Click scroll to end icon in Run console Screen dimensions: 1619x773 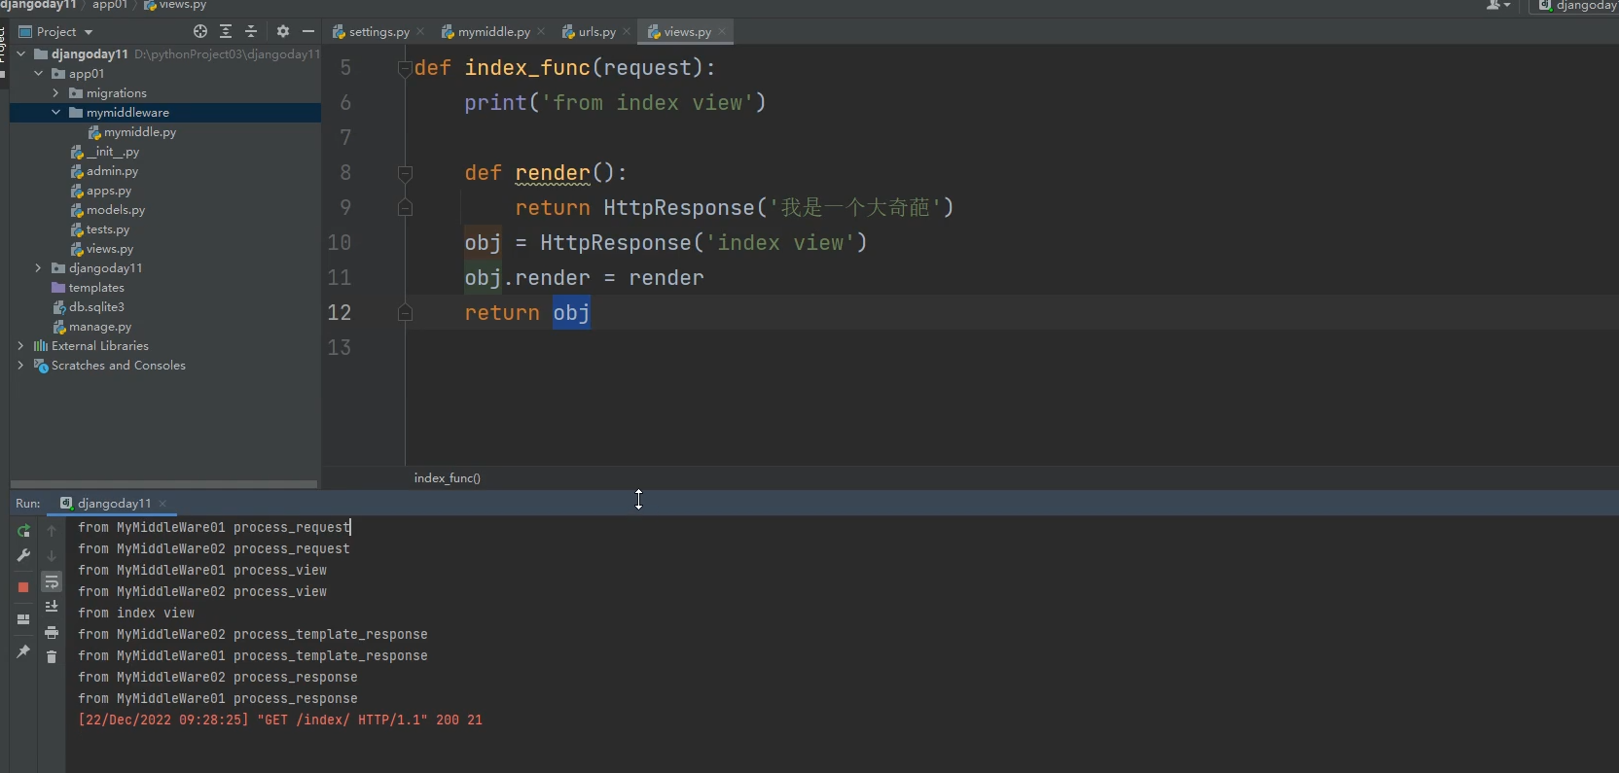pyautogui.click(x=52, y=607)
